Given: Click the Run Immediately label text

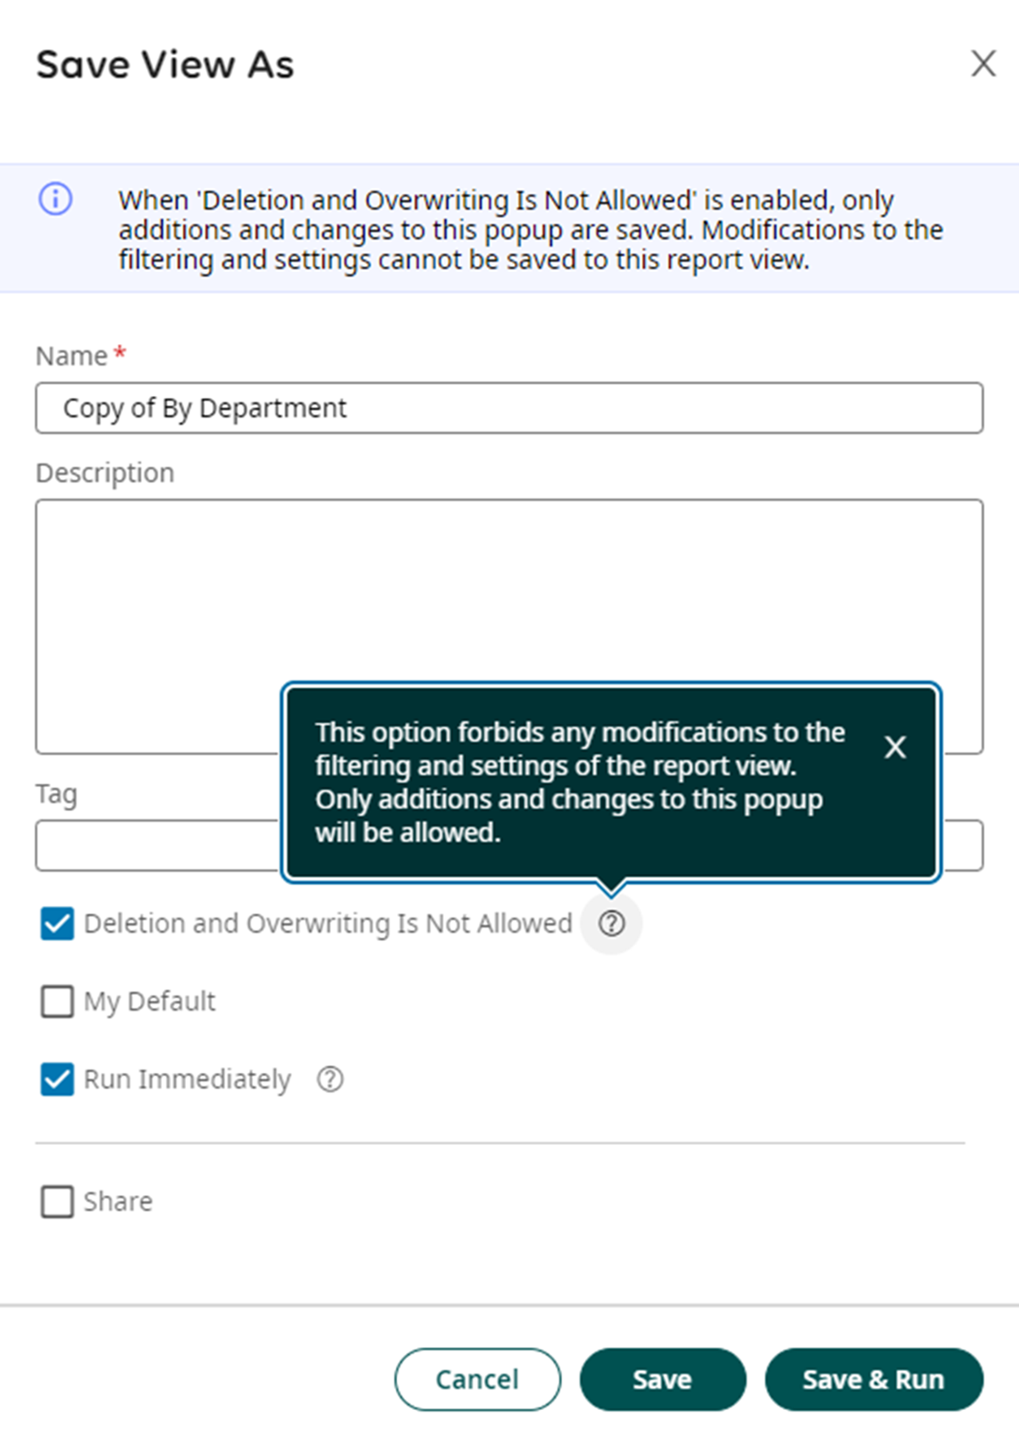Looking at the screenshot, I should pyautogui.click(x=187, y=1080).
